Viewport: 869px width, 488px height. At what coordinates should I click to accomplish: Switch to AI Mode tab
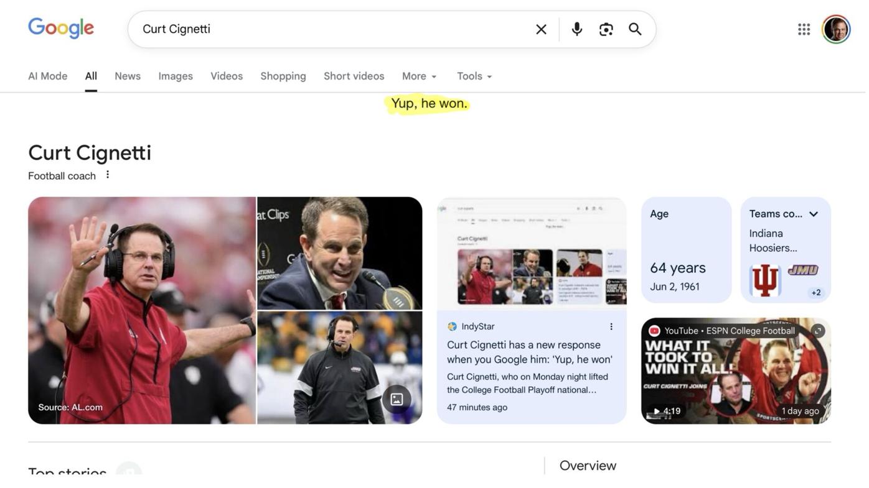click(48, 76)
